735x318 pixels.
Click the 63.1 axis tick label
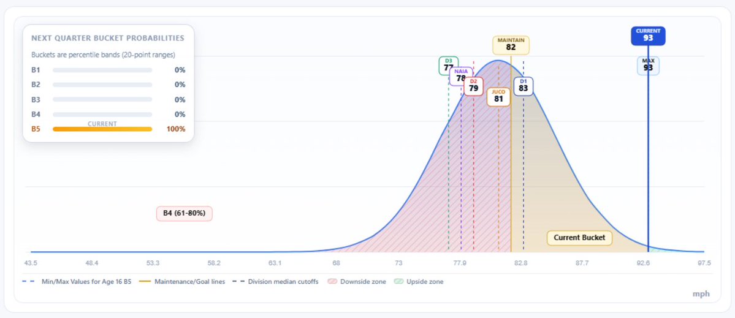[x=275, y=263]
